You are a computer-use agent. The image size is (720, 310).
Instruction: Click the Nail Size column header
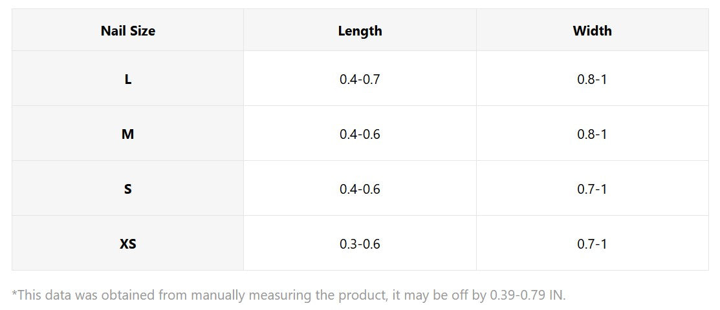[x=128, y=30]
